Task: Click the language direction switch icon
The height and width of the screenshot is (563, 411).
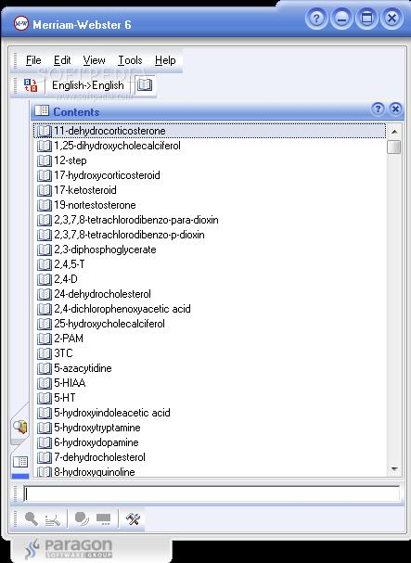Action: pyautogui.click(x=31, y=85)
